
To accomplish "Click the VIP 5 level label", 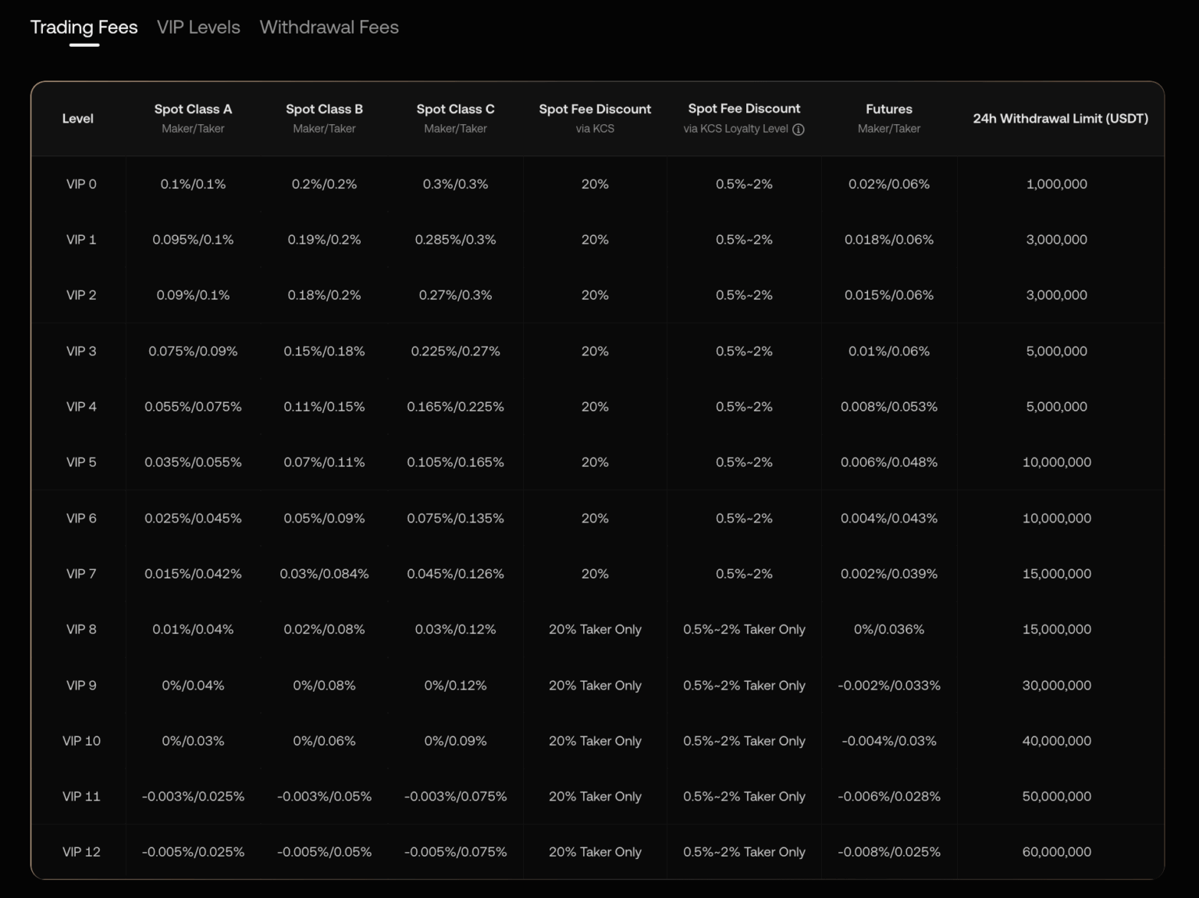I will point(80,462).
